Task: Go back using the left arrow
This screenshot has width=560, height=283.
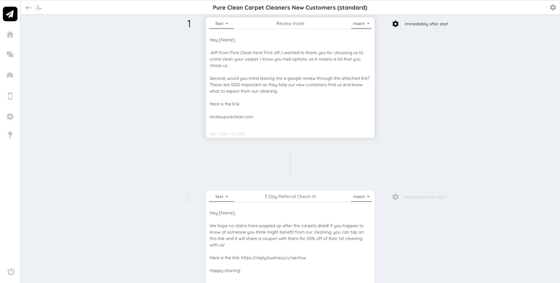Action: click(x=29, y=8)
